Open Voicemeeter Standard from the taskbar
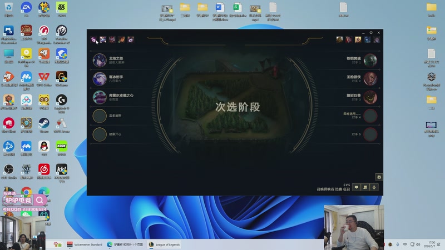 tap(85, 244)
